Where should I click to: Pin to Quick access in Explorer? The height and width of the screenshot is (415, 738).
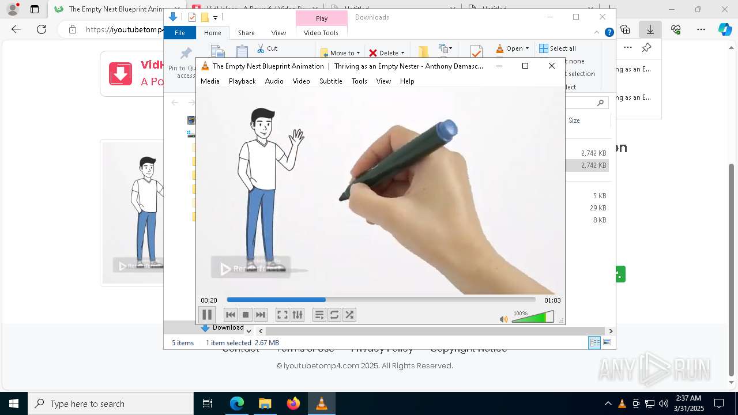coord(185,62)
